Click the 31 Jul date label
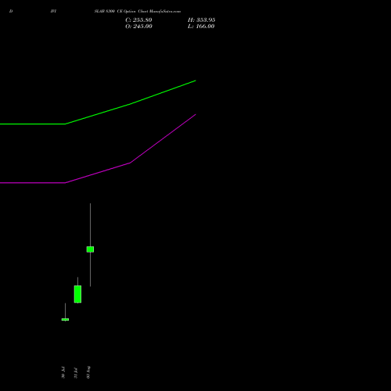The width and height of the screenshot is (391, 391). (76, 373)
